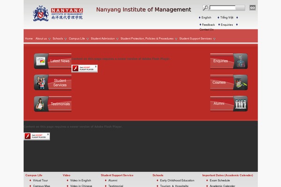Click the Latest News newspaper icon
281x187 pixels.
41,61
